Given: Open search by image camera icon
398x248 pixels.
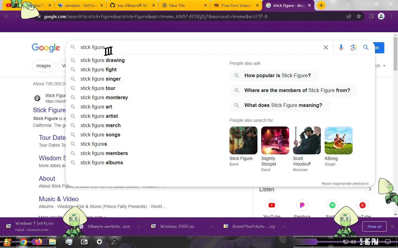Looking at the screenshot, I should pos(353,47).
